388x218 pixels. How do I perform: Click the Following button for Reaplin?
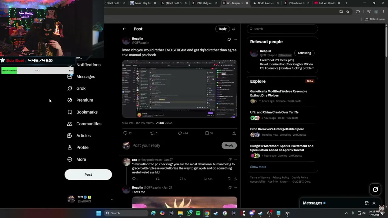pyautogui.click(x=304, y=53)
